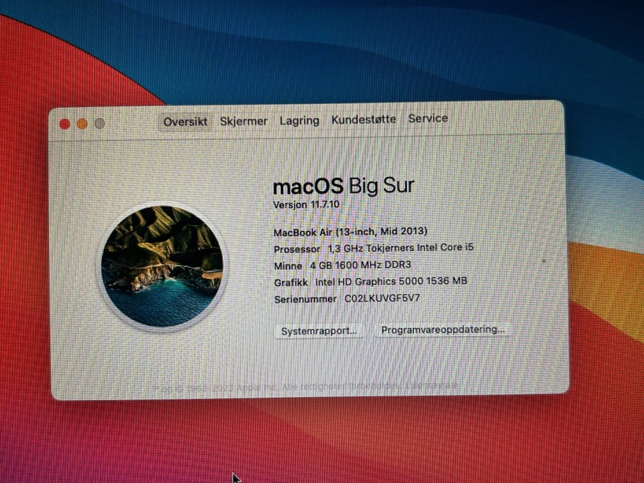Click the Apple Inc. copyright text at window bottom
This screenshot has width=644, height=483.
coord(305,387)
